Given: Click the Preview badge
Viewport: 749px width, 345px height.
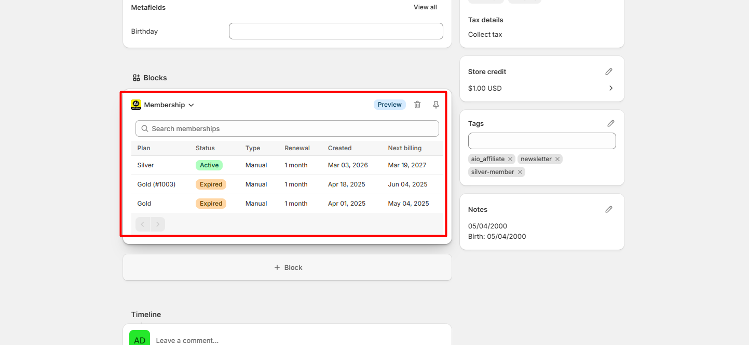Looking at the screenshot, I should pyautogui.click(x=389, y=105).
